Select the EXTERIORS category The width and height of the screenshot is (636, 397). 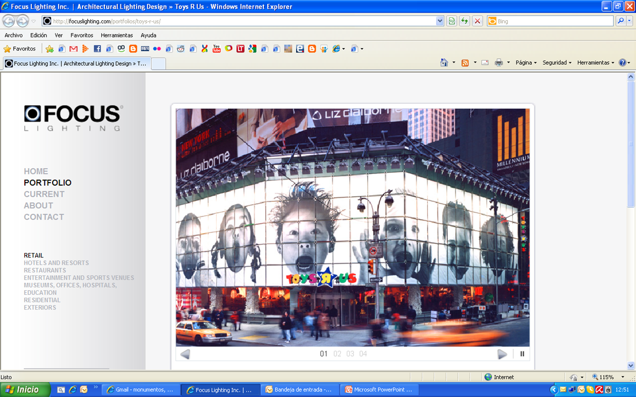point(40,307)
